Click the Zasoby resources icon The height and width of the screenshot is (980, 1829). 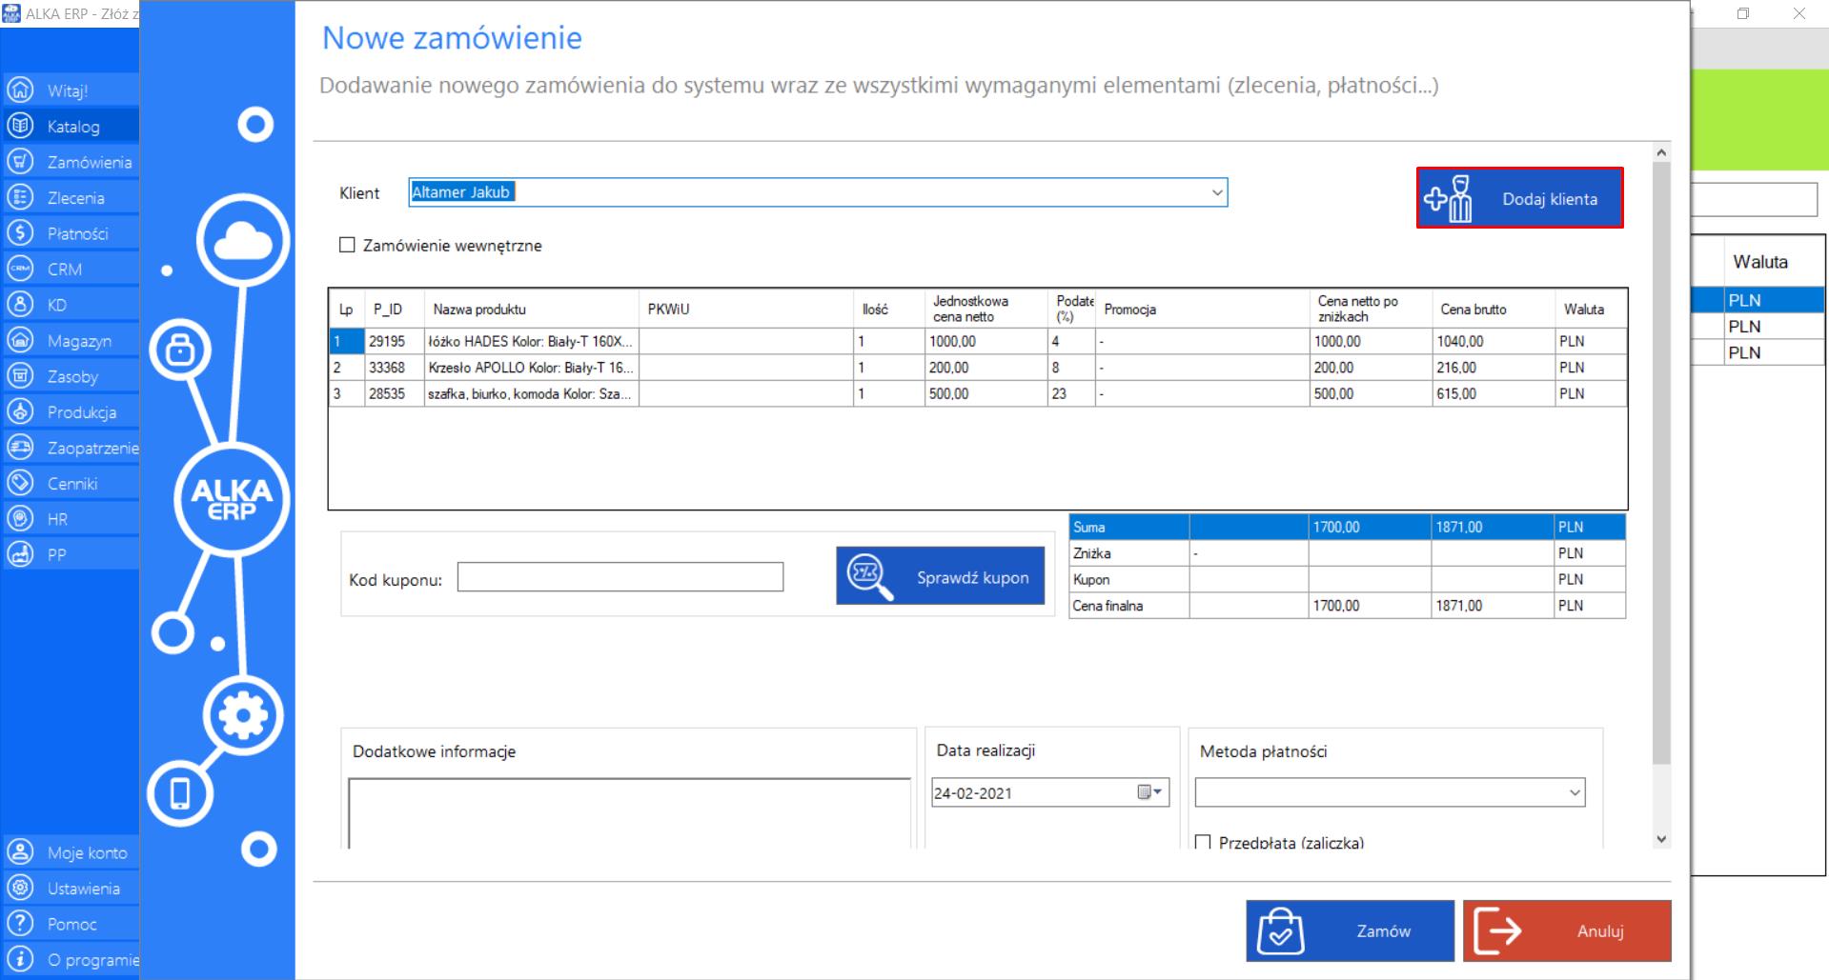[20, 376]
